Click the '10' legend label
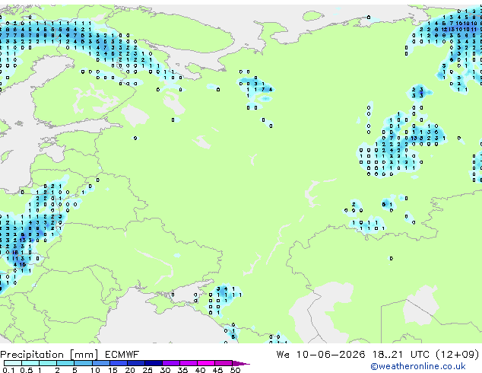Image resolution: width=482 pixels, height=373 pixels. coord(95,370)
